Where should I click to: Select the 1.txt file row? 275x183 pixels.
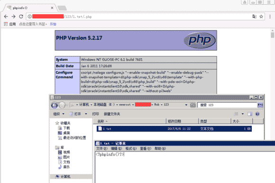point(174,128)
